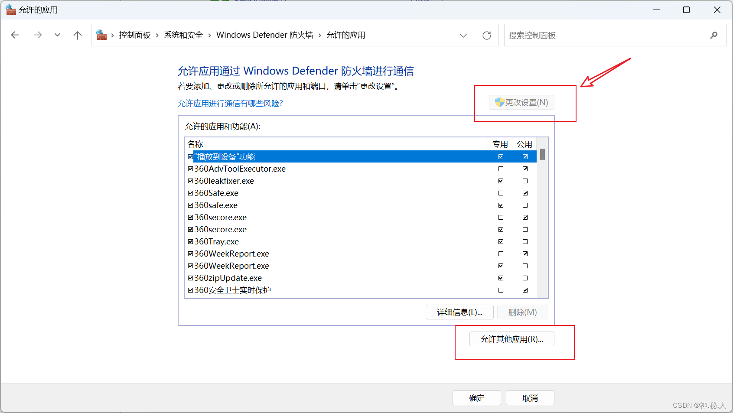Confirm with the 确定 button

point(477,398)
